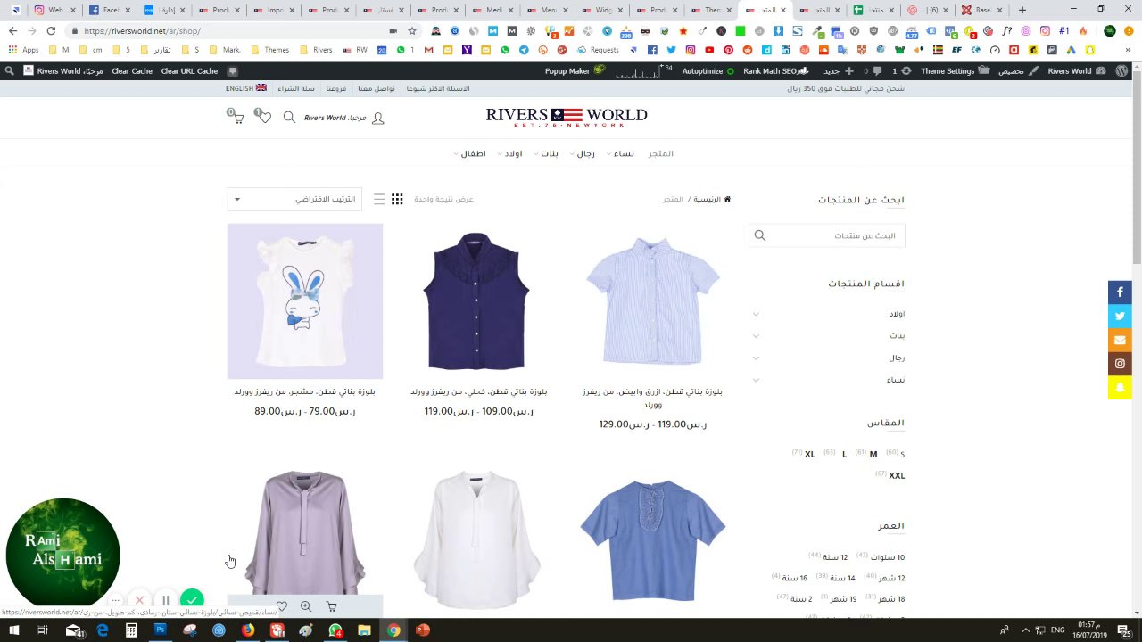
Task: Go back in Chrome browser
Action: click(12, 30)
